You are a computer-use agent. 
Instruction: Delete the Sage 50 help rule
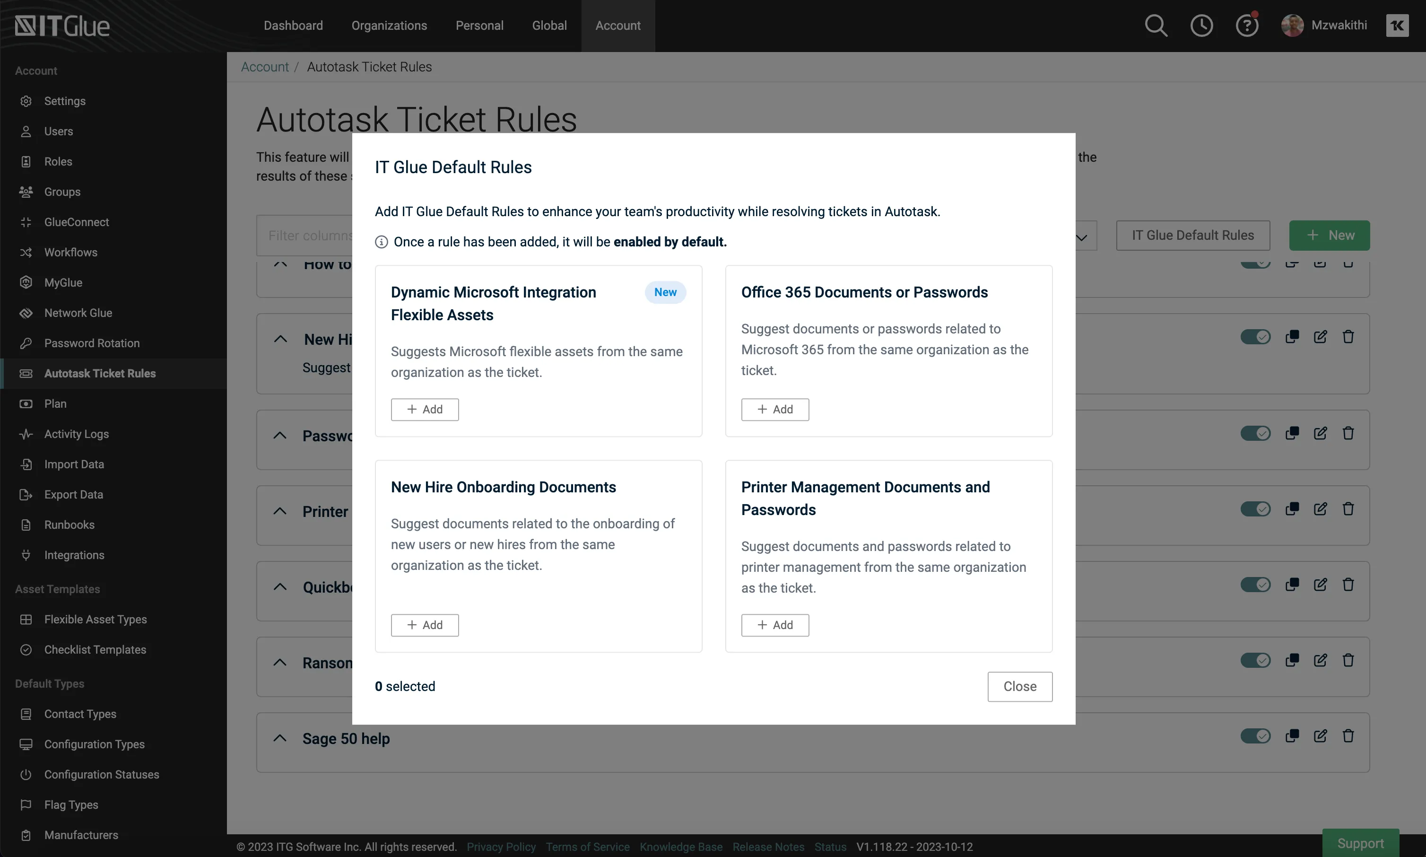point(1348,736)
